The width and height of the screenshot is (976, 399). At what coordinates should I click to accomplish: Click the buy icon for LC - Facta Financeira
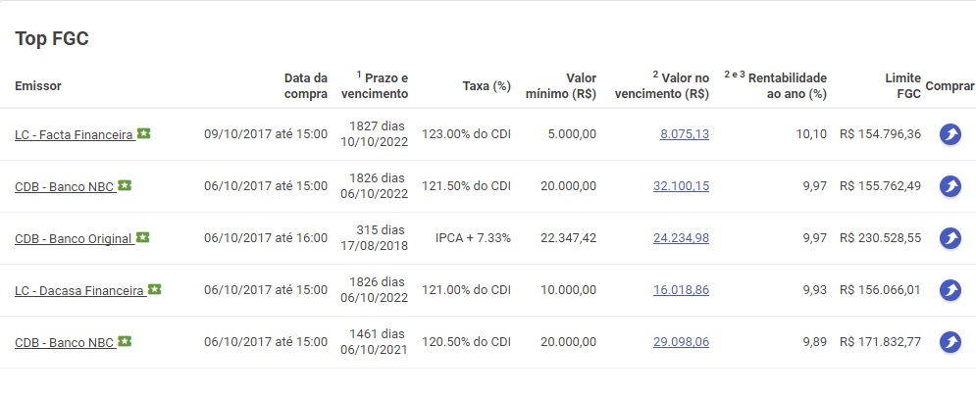point(950,134)
